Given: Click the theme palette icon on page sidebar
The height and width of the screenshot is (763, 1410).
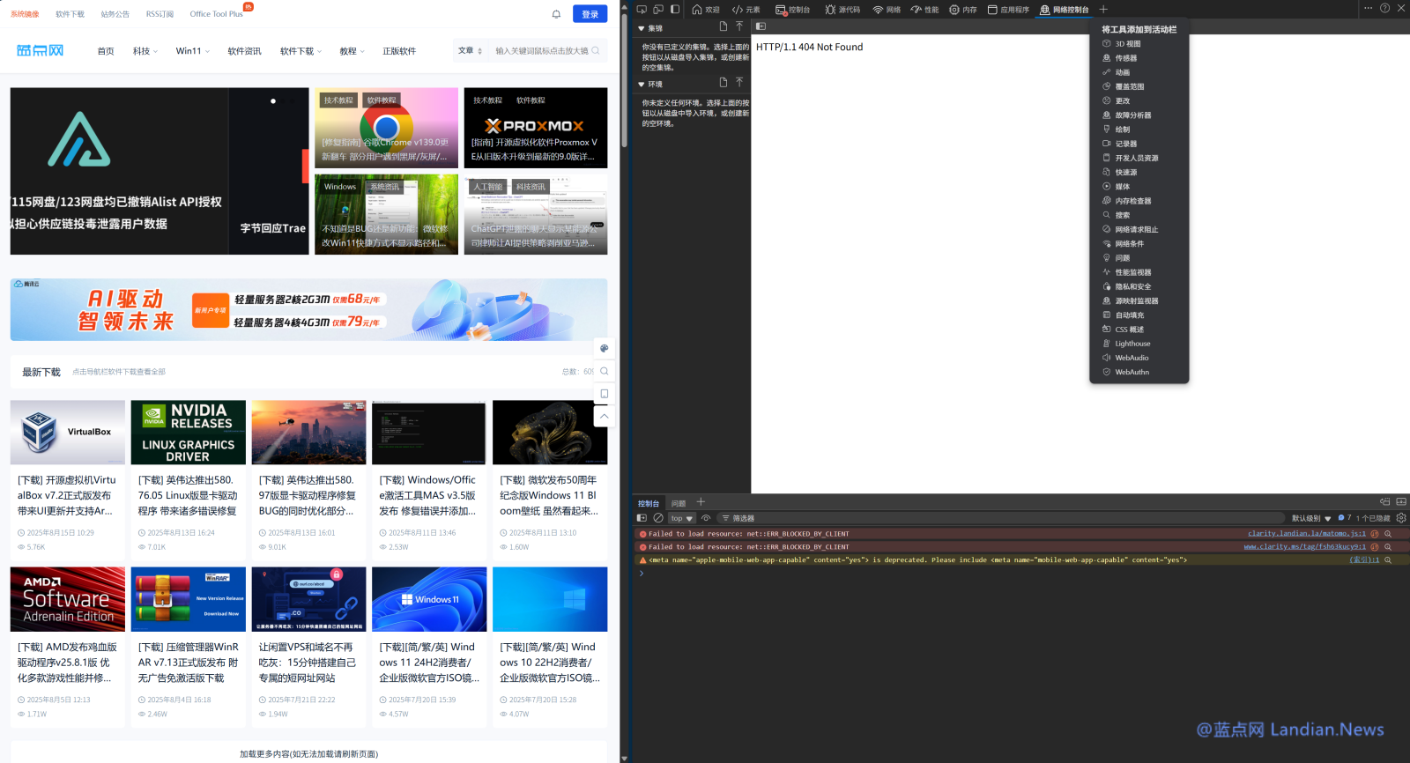Looking at the screenshot, I should [604, 349].
